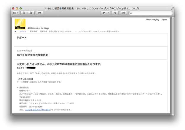Click the Japan header link
Image resolution: width=185 pixels, height=130 pixels.
coord(164,20)
